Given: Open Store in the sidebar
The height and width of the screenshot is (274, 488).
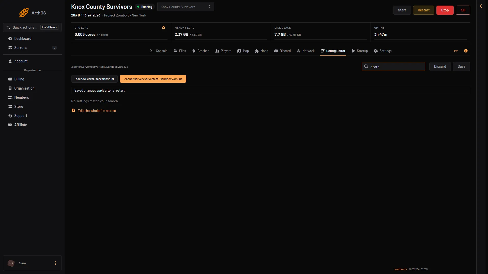Looking at the screenshot, I should pyautogui.click(x=32, y=107).
